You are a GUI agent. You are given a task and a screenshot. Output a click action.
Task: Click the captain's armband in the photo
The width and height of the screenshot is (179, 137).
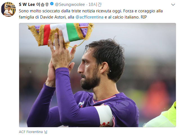104,116
